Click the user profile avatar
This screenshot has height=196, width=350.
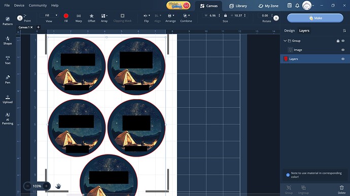pyautogui.click(x=307, y=6)
